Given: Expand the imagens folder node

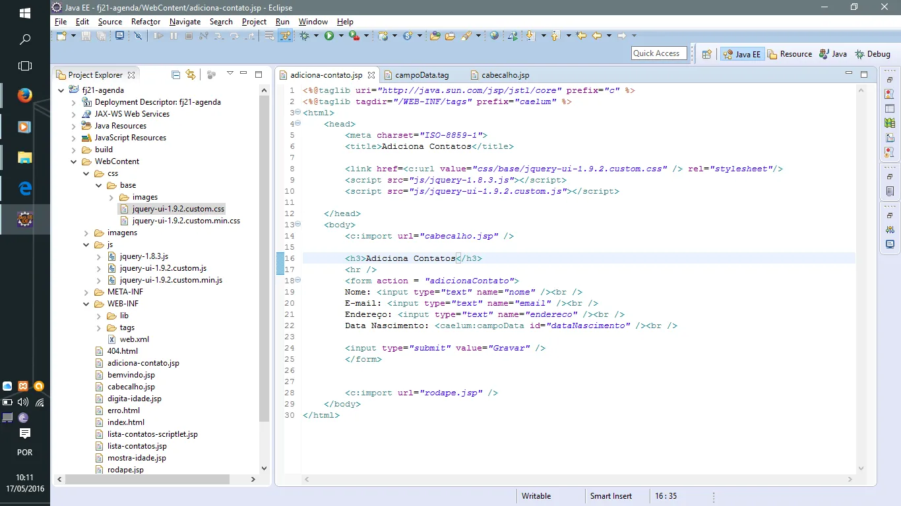Looking at the screenshot, I should coord(86,233).
